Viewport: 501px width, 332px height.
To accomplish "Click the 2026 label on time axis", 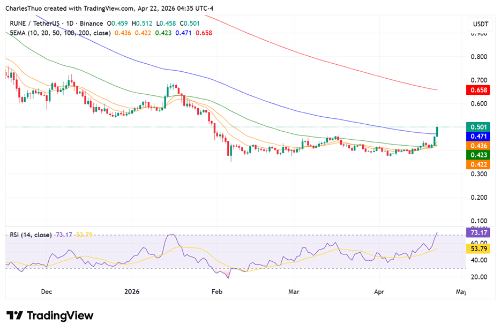I will point(131,292).
